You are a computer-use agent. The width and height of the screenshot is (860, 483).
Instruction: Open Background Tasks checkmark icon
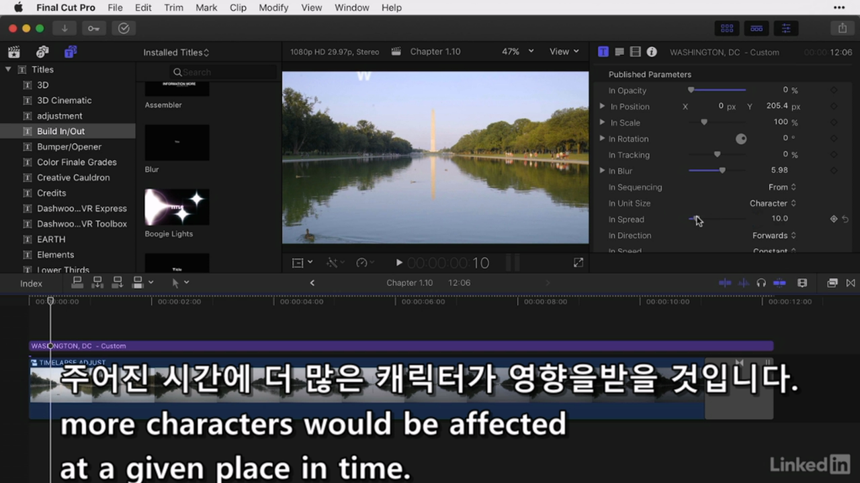(x=124, y=28)
